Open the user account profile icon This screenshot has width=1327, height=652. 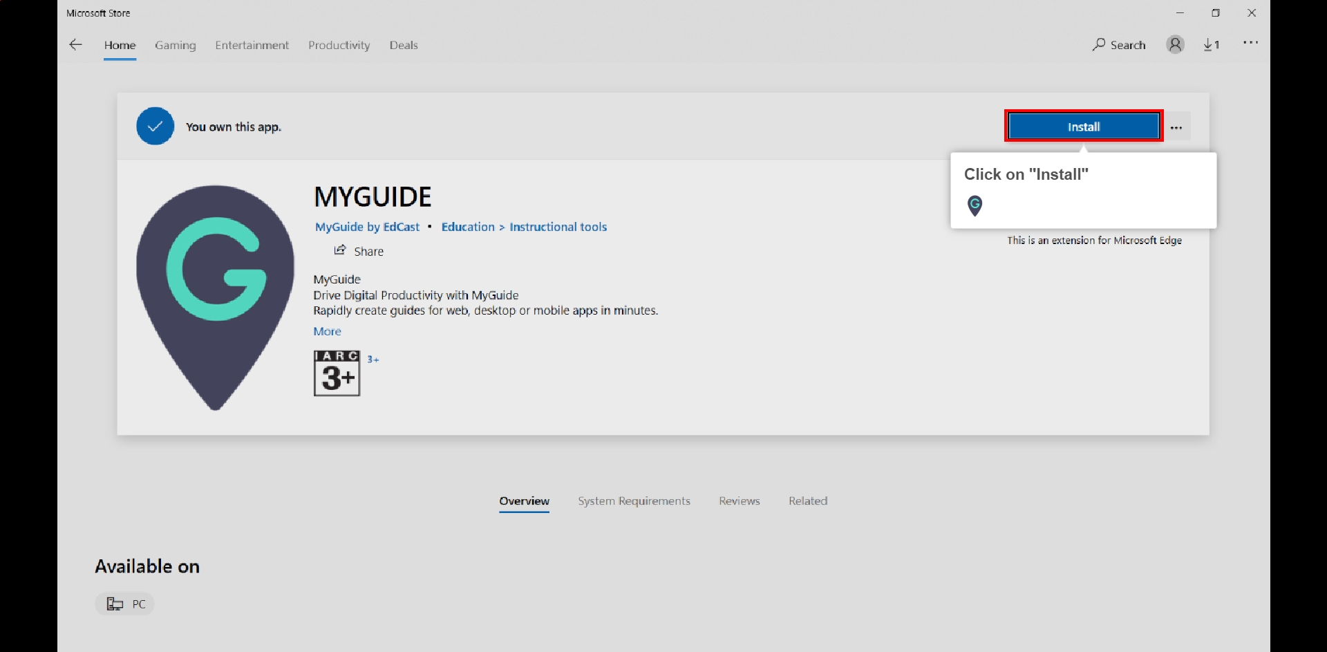coord(1175,45)
